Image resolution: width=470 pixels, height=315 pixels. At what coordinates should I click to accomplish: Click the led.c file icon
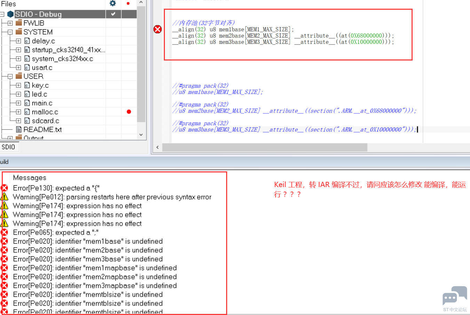[27, 94]
